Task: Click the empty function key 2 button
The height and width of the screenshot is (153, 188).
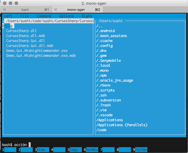Action: [25, 150]
